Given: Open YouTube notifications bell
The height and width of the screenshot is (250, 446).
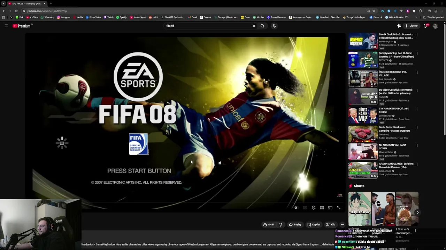Looking at the screenshot, I should coord(425,26).
